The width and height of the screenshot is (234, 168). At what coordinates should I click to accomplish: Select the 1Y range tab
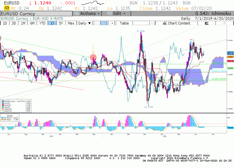click(x=52, y=23)
